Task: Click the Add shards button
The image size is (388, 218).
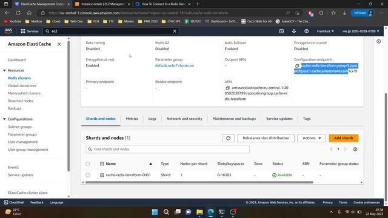Action: [344, 138]
